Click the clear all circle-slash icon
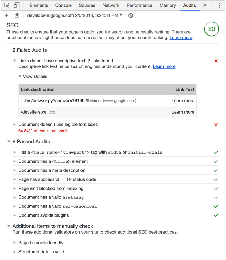 [x=131, y=15]
